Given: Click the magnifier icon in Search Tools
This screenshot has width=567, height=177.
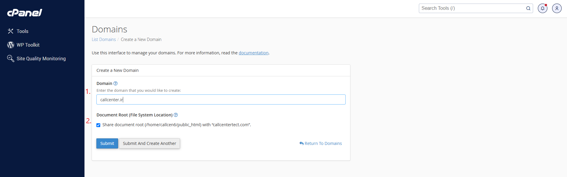Looking at the screenshot, I should 528,8.
